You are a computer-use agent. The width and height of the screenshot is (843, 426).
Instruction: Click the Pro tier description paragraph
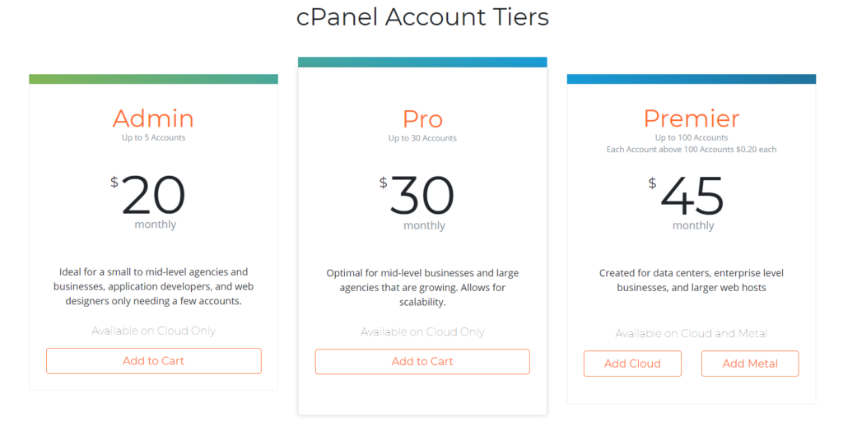pos(422,287)
